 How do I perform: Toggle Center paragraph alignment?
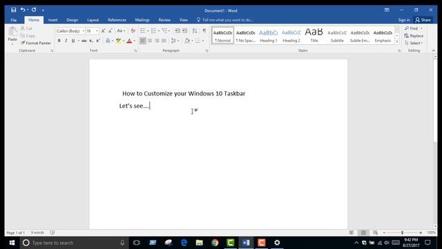tap(150, 41)
